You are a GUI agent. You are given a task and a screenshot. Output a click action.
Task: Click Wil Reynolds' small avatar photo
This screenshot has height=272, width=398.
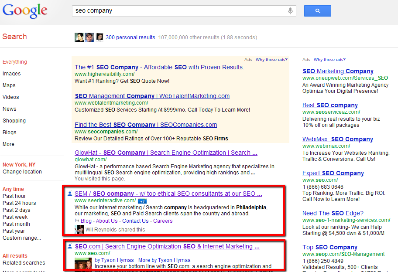pyautogui.click(x=79, y=230)
